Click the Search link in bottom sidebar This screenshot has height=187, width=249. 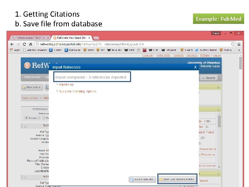(204, 181)
